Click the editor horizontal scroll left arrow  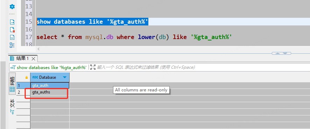coord(38,49)
